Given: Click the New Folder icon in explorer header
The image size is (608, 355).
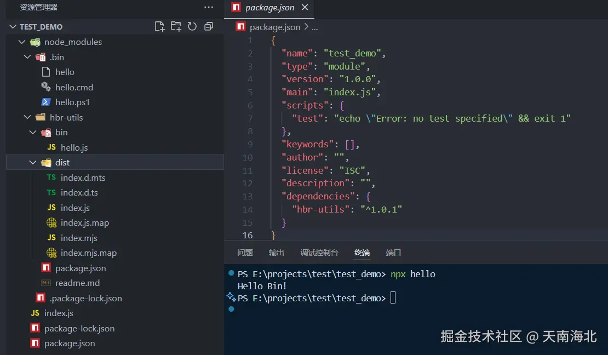Looking at the screenshot, I should (176, 26).
